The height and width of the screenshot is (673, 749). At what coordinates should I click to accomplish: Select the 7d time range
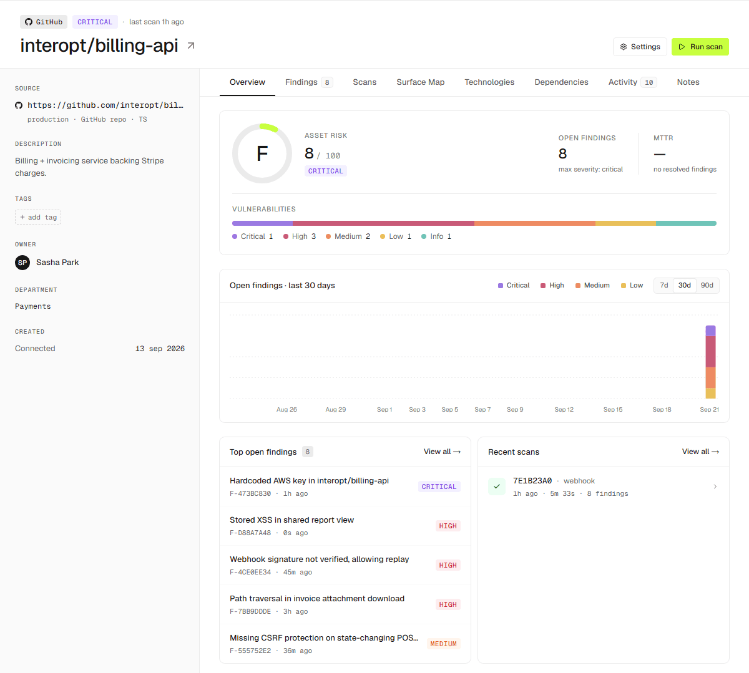pyautogui.click(x=664, y=286)
